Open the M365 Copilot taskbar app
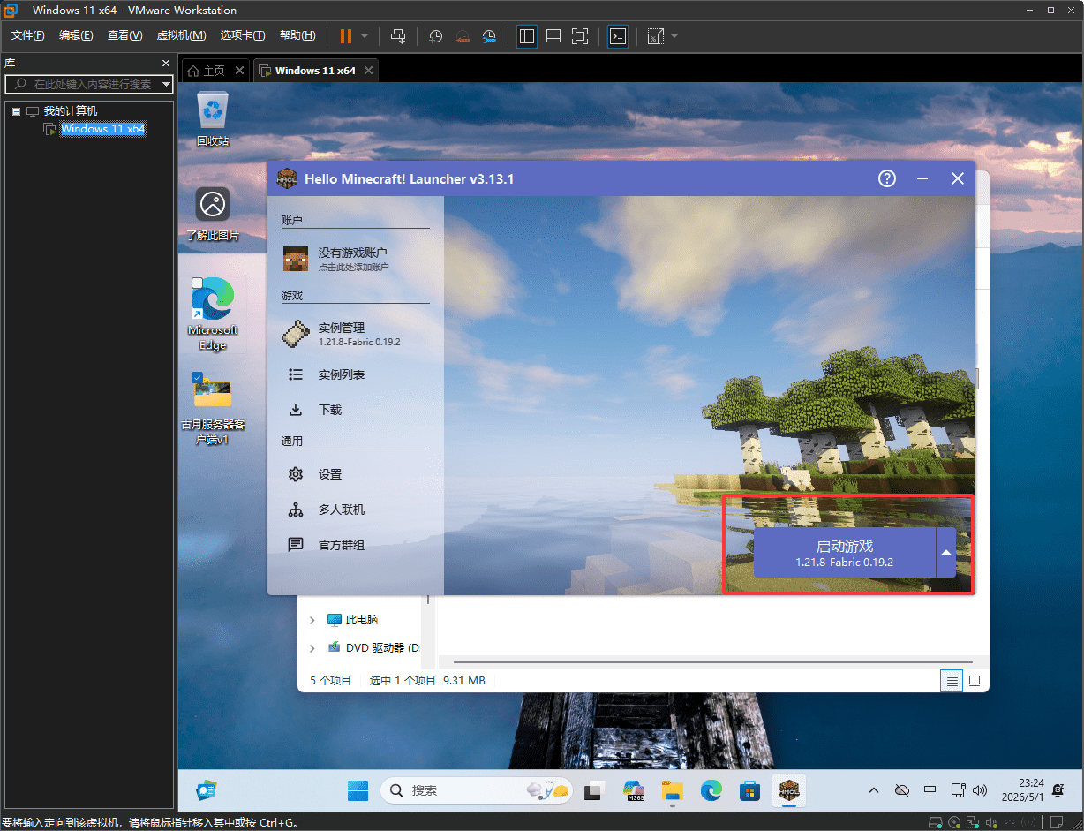 click(x=634, y=790)
